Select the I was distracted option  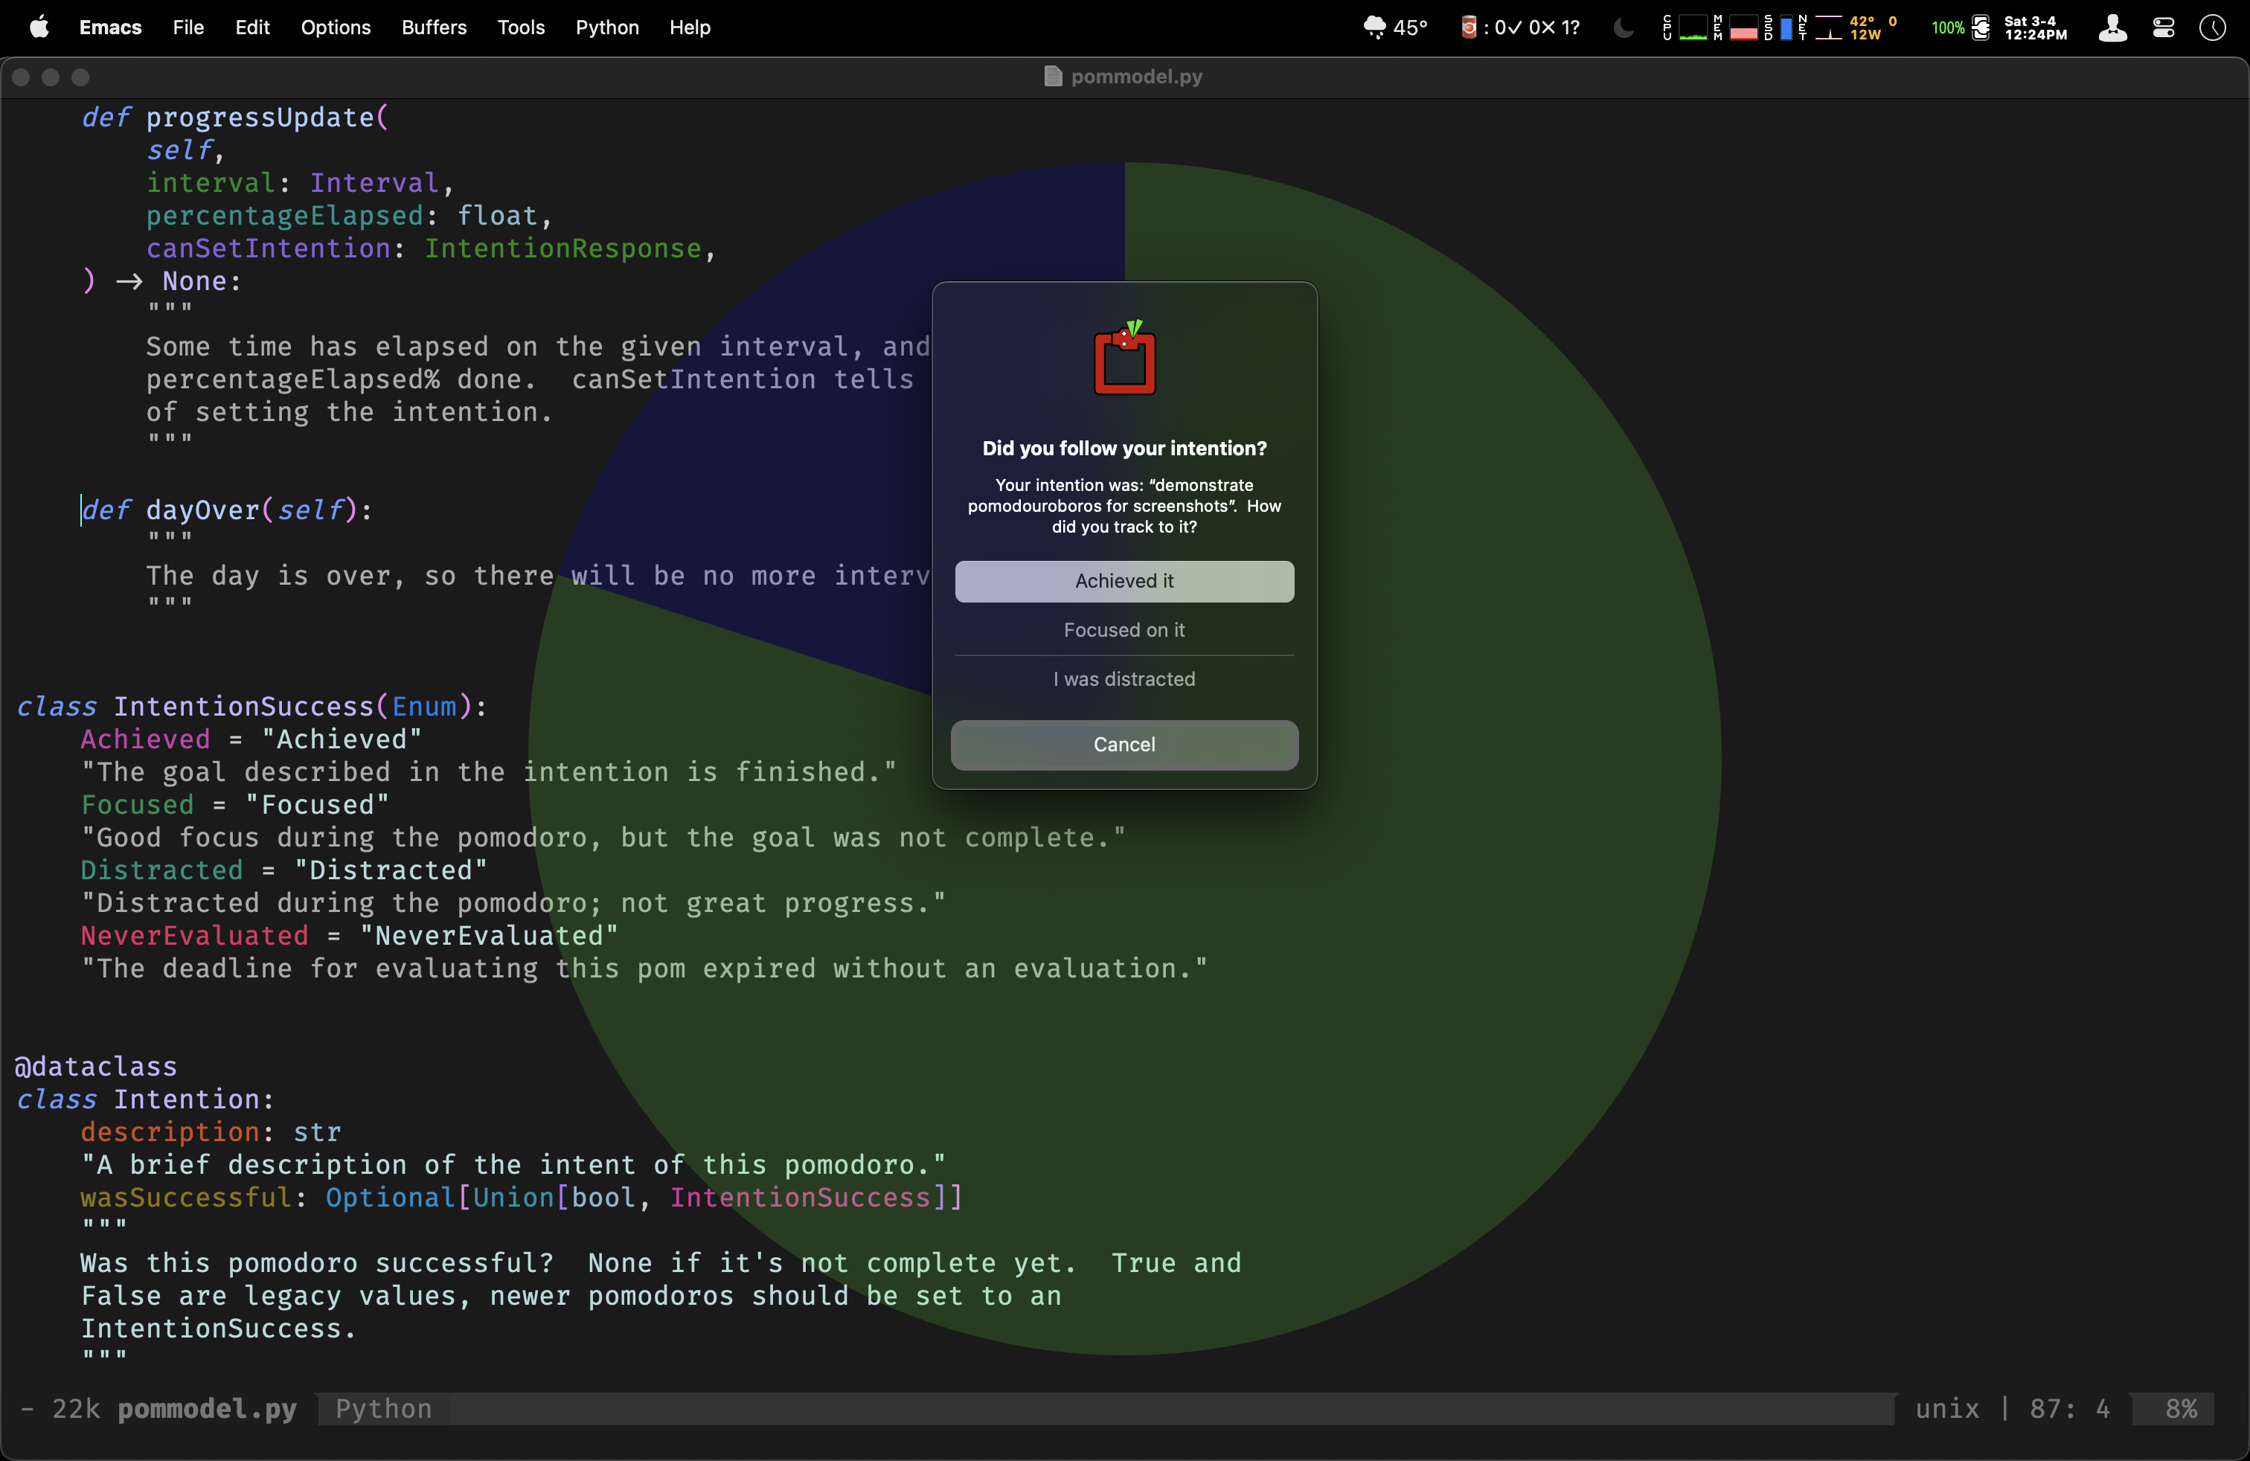(1124, 679)
